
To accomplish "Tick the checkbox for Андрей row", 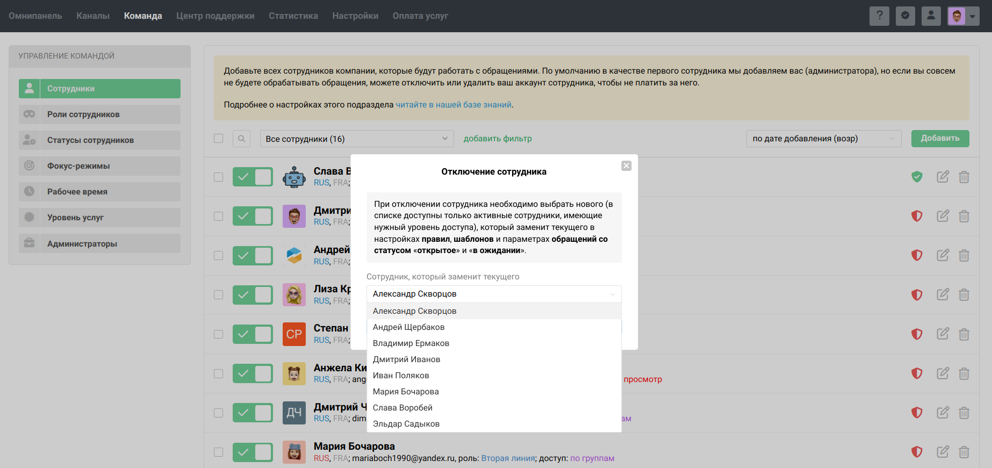I will click(x=218, y=255).
